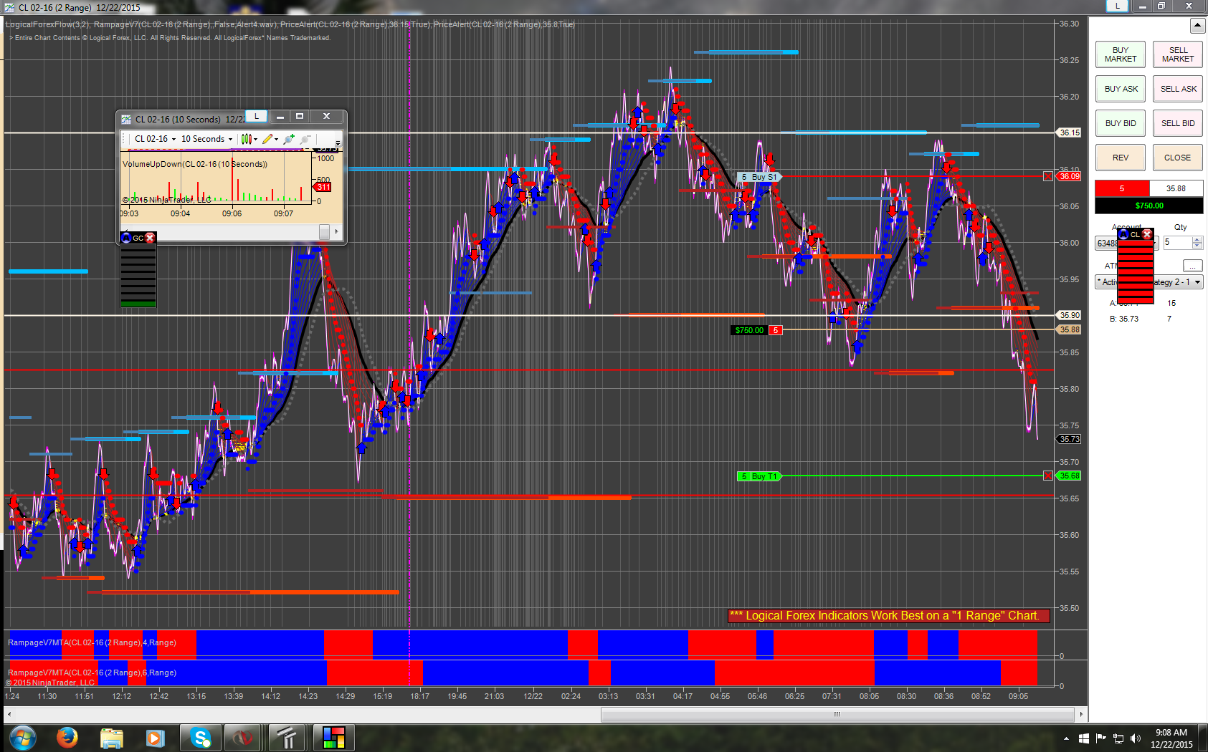Toggle the L link button on main chart
Image resolution: width=1208 pixels, height=752 pixels.
coord(1117,6)
